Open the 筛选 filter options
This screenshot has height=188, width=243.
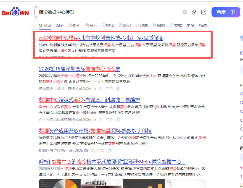[203, 25]
